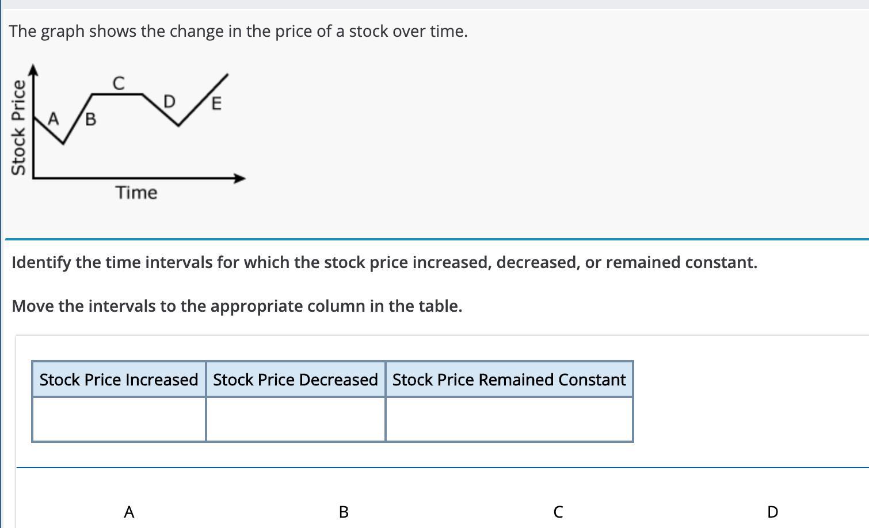Click segment label A on the graph

[54, 119]
